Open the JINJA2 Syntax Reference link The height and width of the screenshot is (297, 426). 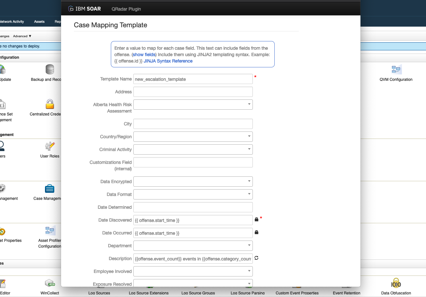pyautogui.click(x=168, y=61)
